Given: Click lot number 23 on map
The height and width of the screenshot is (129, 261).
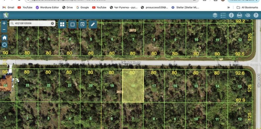Looking at the screenshot, I should point(28,85).
